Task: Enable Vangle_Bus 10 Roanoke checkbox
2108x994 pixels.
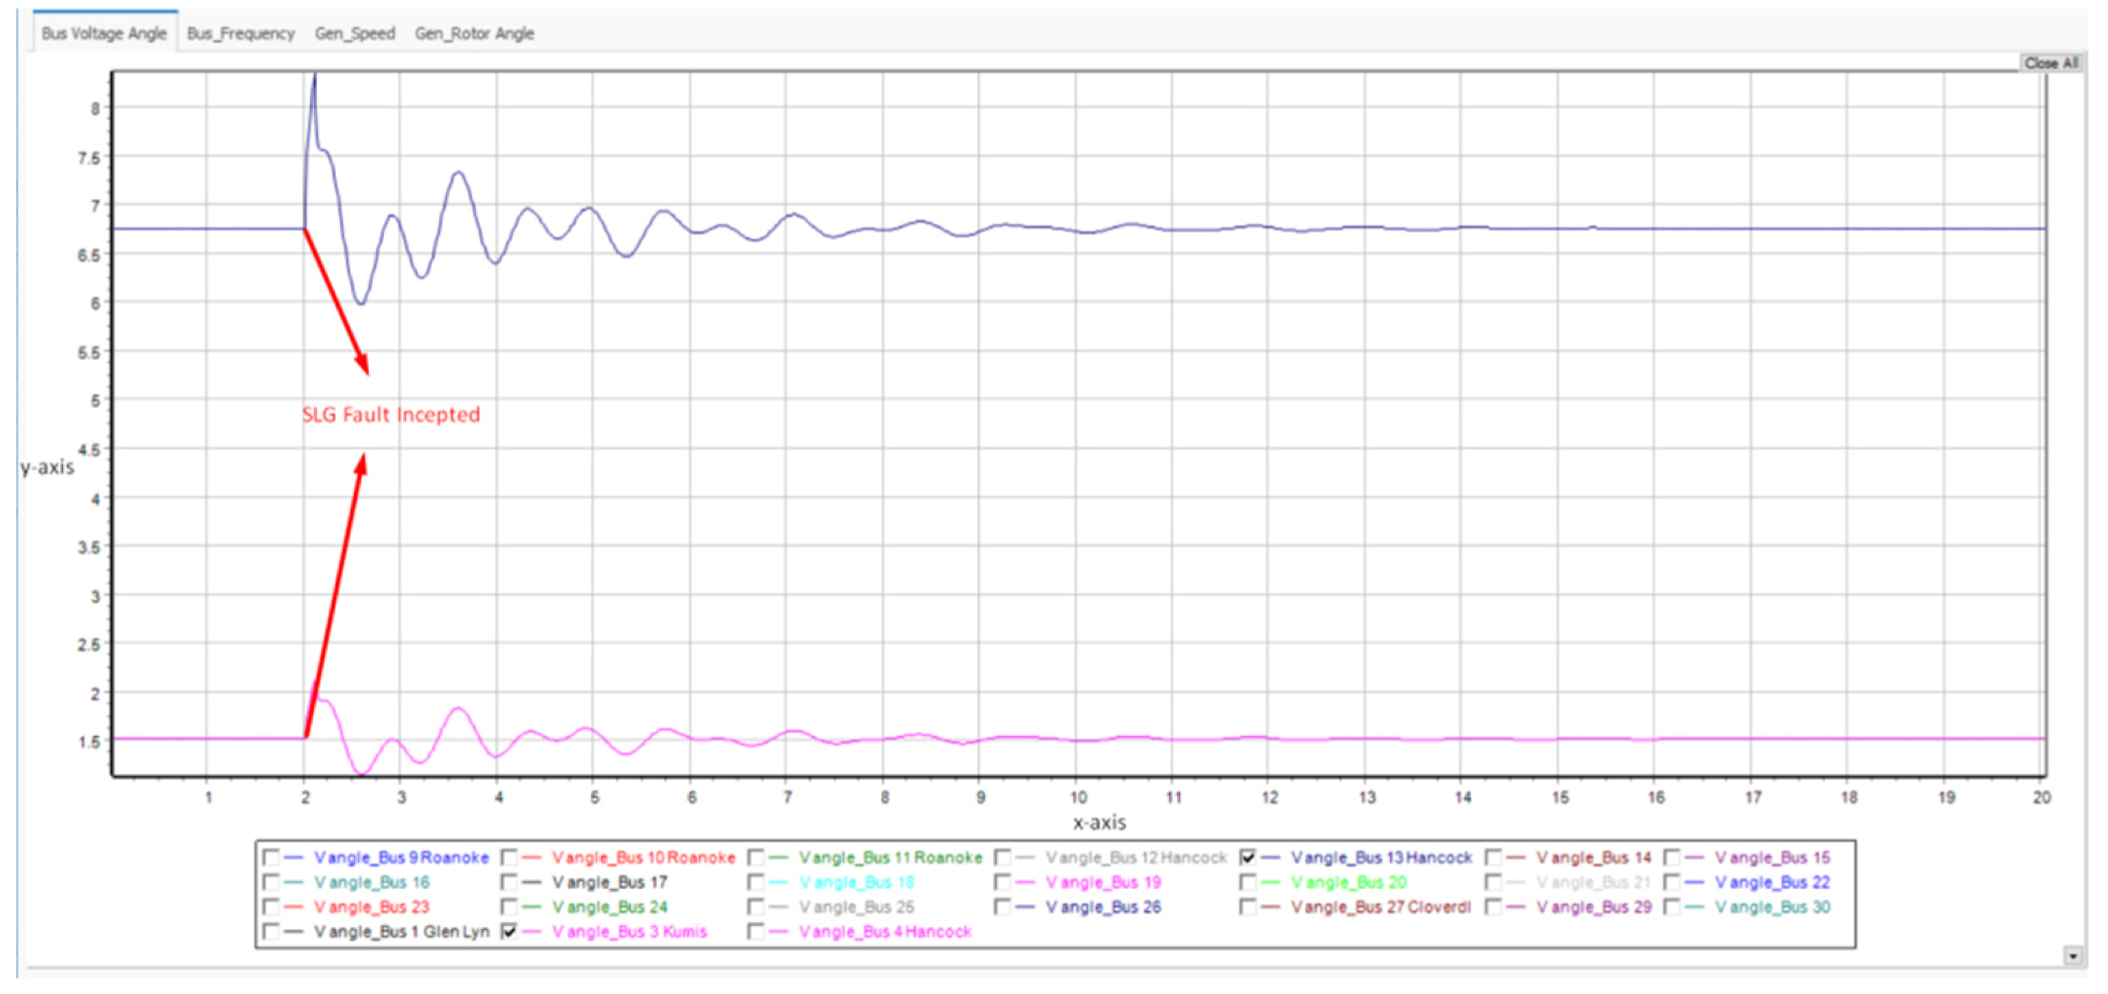Action: coord(509,857)
